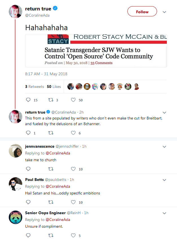View the 50 Likes list
The image size is (177, 239).
[54, 87]
